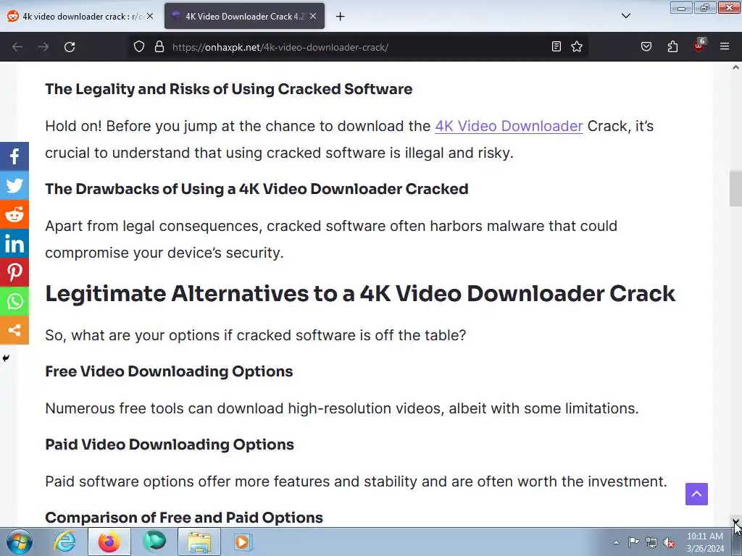742x556 pixels.
Task: Click the vertical scrollbar thumb
Action: [x=735, y=189]
